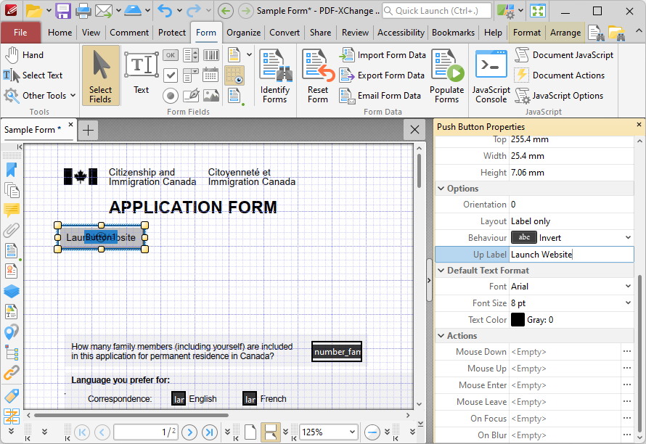This screenshot has height=444, width=646.
Task: Collapse the Actions section
Action: (x=441, y=336)
